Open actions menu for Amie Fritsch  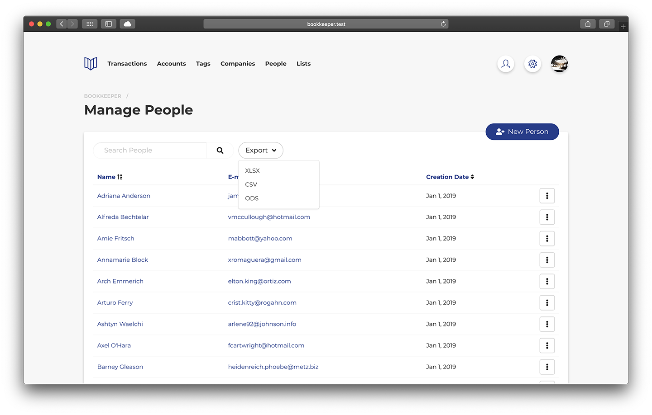[547, 238]
